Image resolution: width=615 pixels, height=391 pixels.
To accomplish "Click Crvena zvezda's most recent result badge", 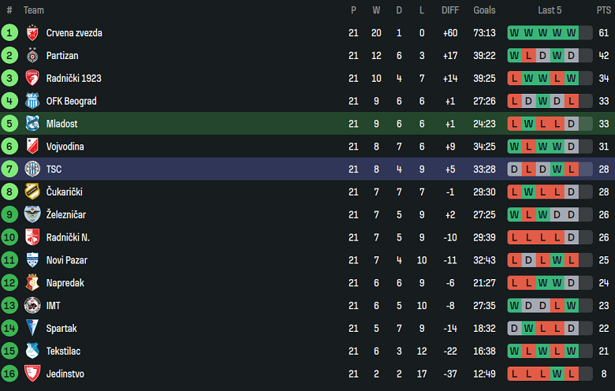I will pyautogui.click(x=571, y=33).
